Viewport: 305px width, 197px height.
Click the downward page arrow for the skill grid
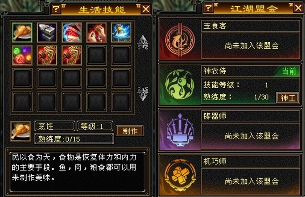143,94
